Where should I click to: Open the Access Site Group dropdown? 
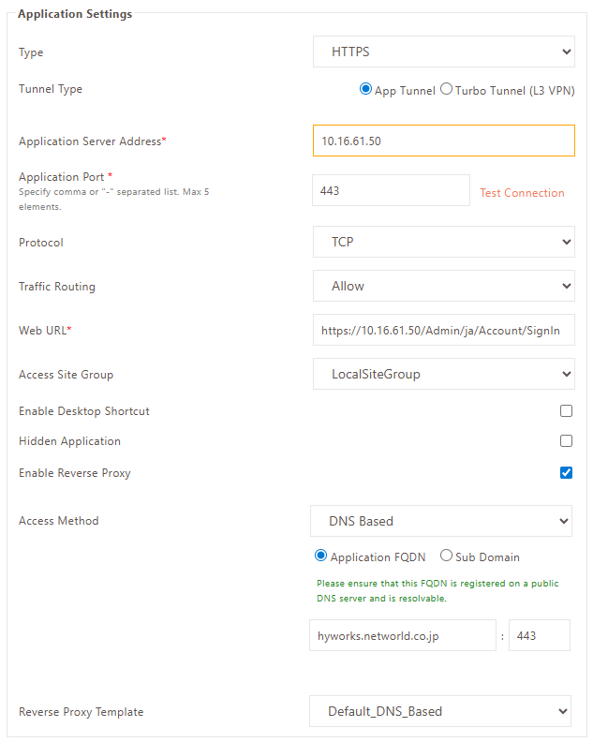point(443,374)
